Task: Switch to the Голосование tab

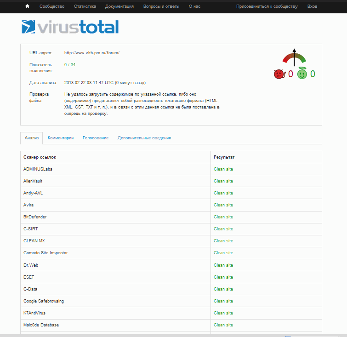Action: (x=96, y=138)
